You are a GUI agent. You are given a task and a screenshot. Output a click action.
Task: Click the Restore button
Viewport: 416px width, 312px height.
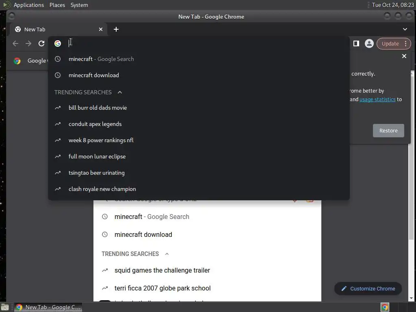tap(388, 130)
